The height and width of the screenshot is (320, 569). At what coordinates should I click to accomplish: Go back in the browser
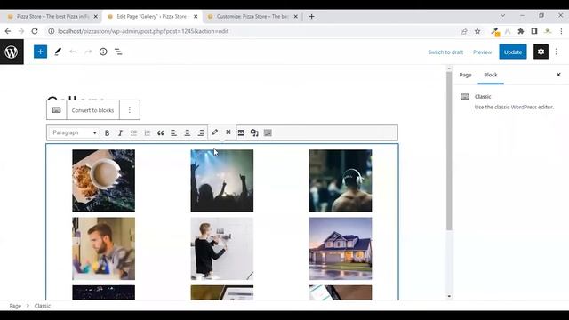click(8, 31)
